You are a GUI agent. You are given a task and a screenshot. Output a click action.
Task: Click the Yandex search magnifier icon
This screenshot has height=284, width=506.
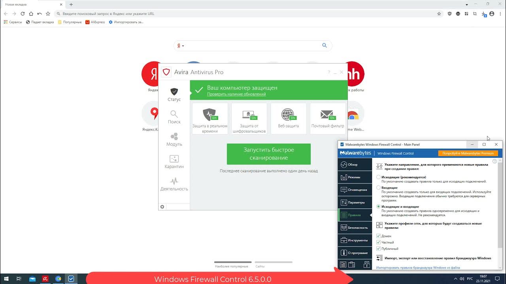click(x=325, y=45)
